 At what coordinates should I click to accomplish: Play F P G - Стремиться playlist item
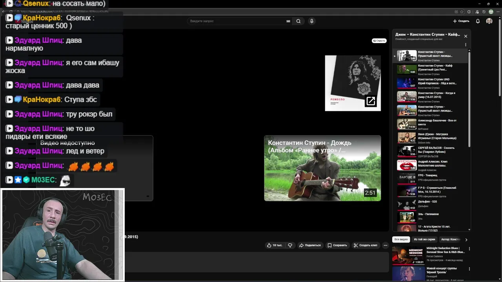pyautogui.click(x=431, y=192)
